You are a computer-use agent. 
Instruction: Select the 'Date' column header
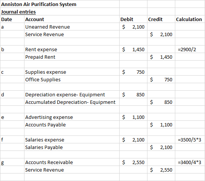(12, 19)
